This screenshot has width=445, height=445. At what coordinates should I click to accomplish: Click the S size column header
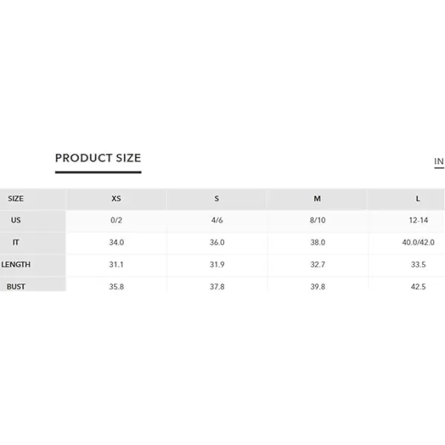pos(217,199)
